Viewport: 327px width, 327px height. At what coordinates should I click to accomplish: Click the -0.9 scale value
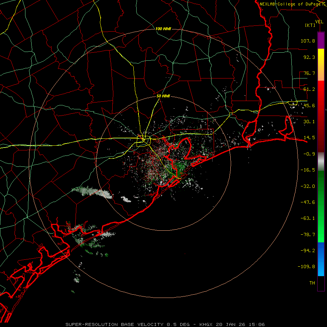[x=309, y=154]
